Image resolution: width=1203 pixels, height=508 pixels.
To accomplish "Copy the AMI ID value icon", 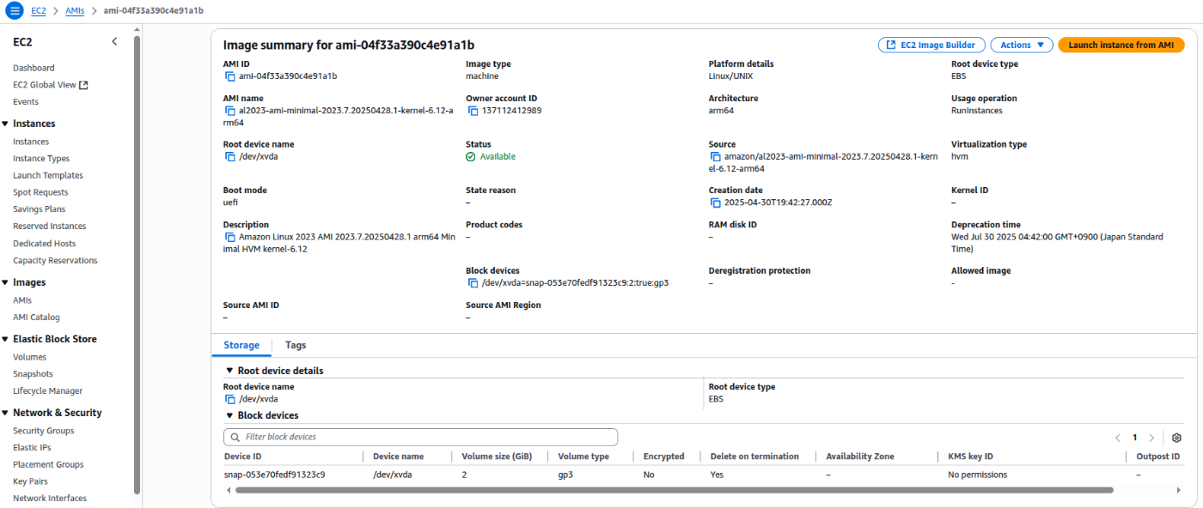I will [230, 76].
